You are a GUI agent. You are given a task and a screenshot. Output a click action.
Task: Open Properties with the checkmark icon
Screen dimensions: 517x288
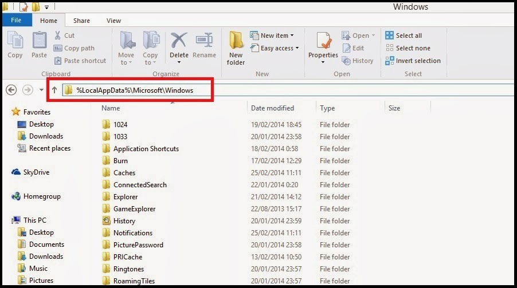pos(323,41)
